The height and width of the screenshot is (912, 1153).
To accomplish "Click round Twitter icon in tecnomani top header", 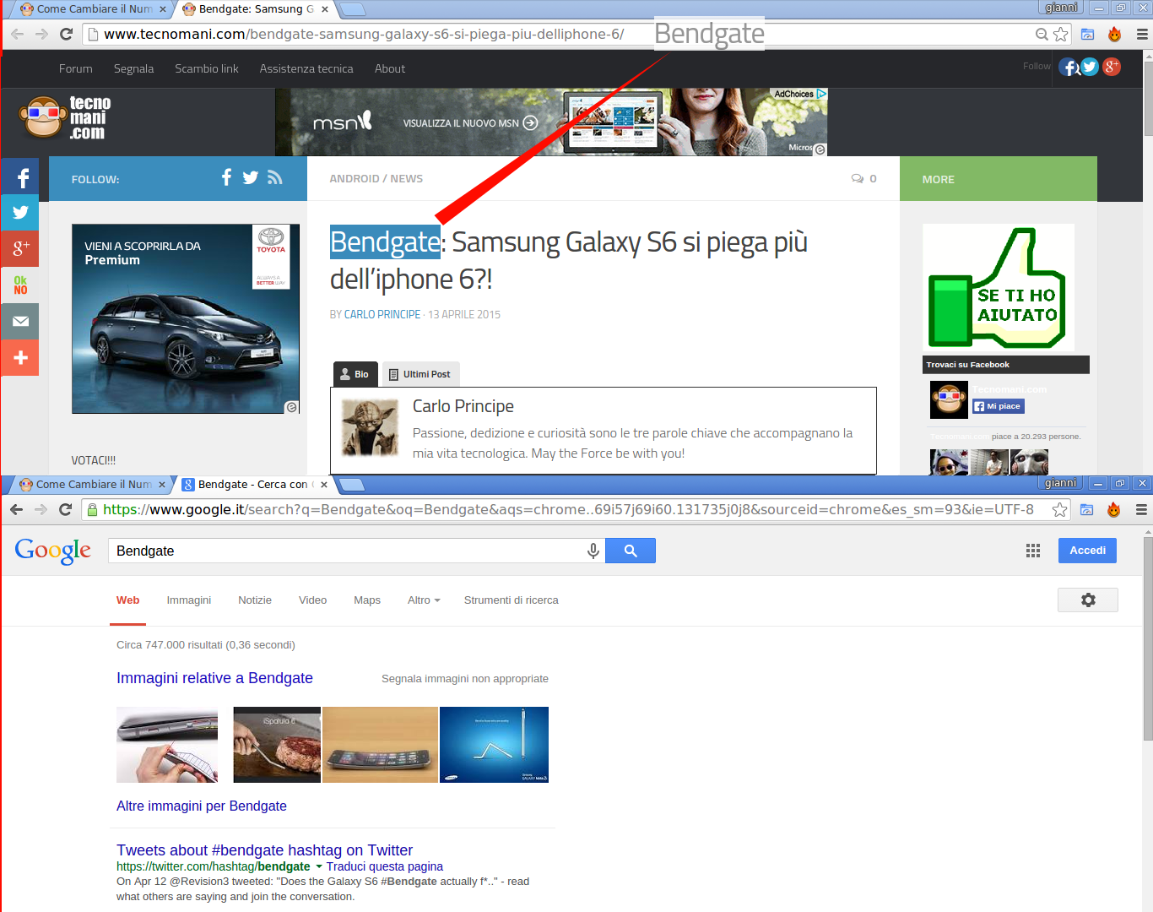I will coord(1090,67).
